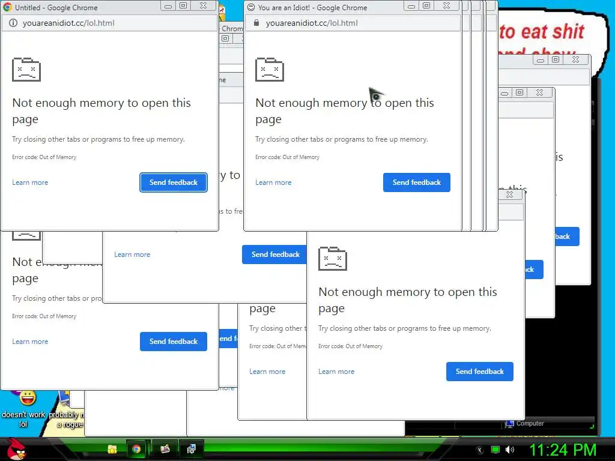
Task: Minimize the You are an Idiot window
Action: coord(411,6)
